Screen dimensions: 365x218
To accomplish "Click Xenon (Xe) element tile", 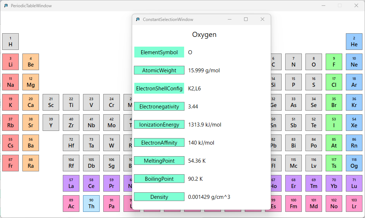I will point(354,123).
